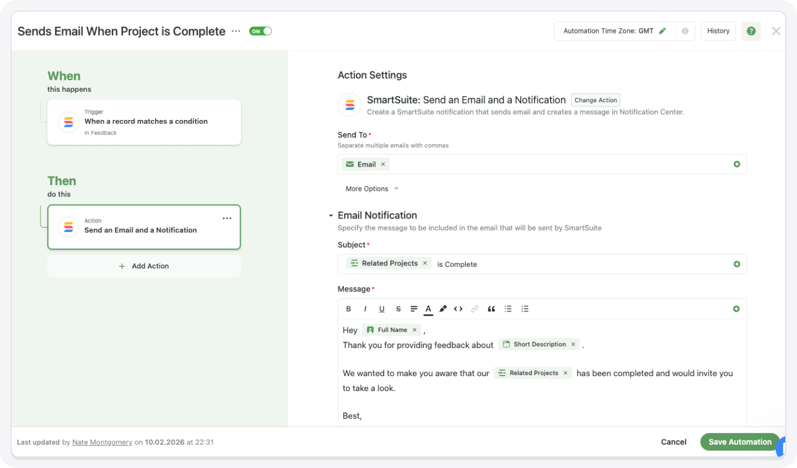Screen dimensions: 797x468
Task: Insert blockquote in message editor
Action: 491,309
